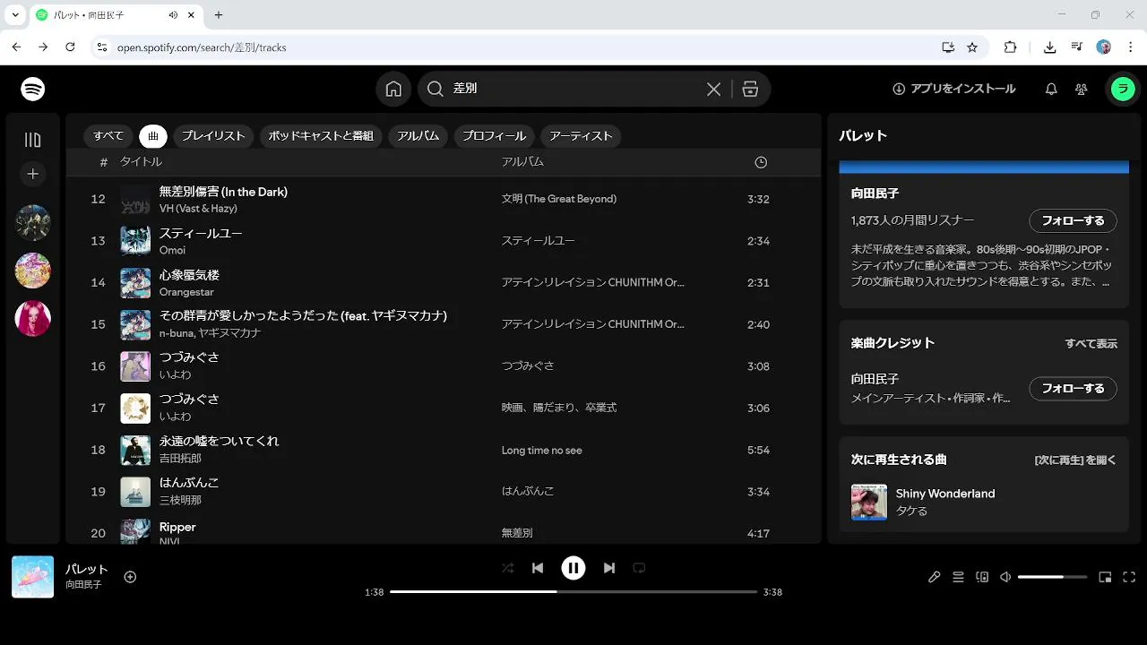Open the pink-haired library thumbnail
1147x645 pixels.
[33, 318]
